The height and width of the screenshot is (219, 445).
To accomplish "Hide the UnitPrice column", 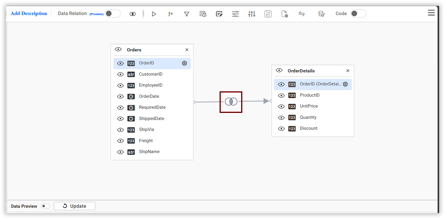I will click(281, 106).
